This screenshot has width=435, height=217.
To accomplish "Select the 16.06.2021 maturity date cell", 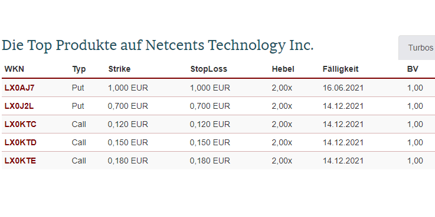I will (343, 88).
